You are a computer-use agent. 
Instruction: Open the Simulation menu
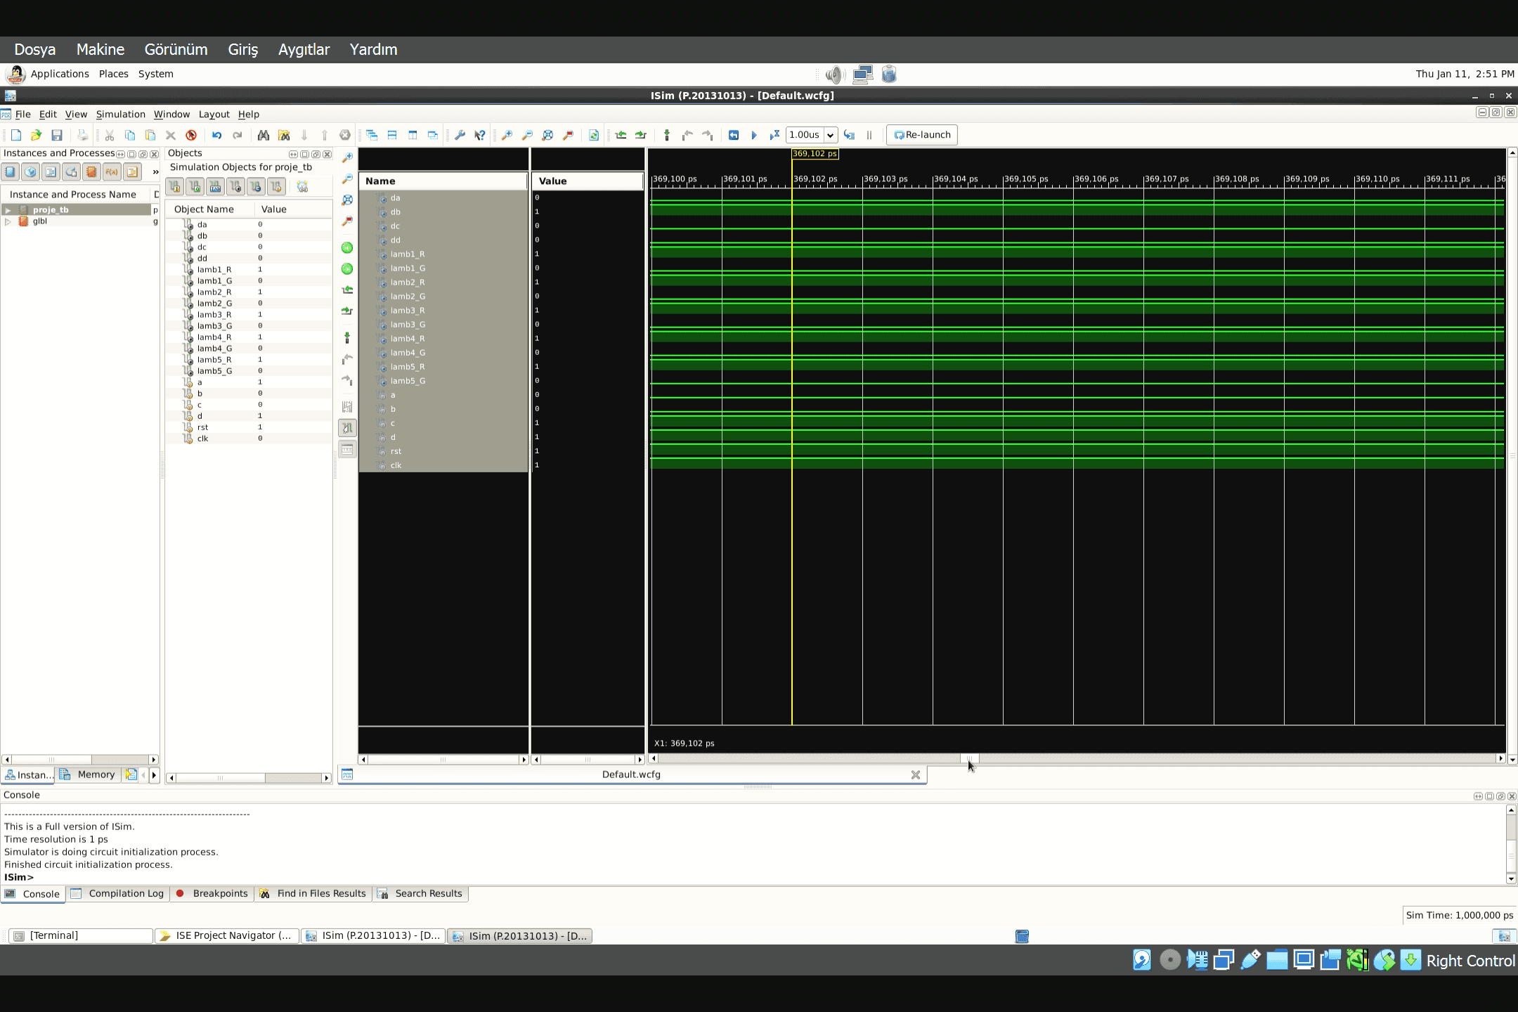click(x=120, y=114)
